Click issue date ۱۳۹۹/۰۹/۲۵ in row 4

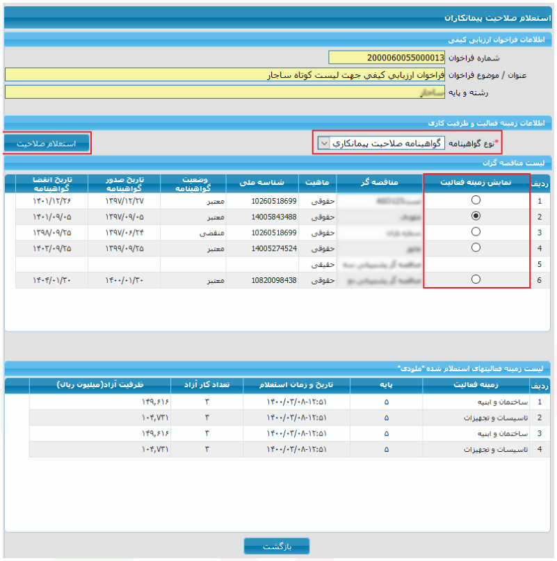click(124, 248)
